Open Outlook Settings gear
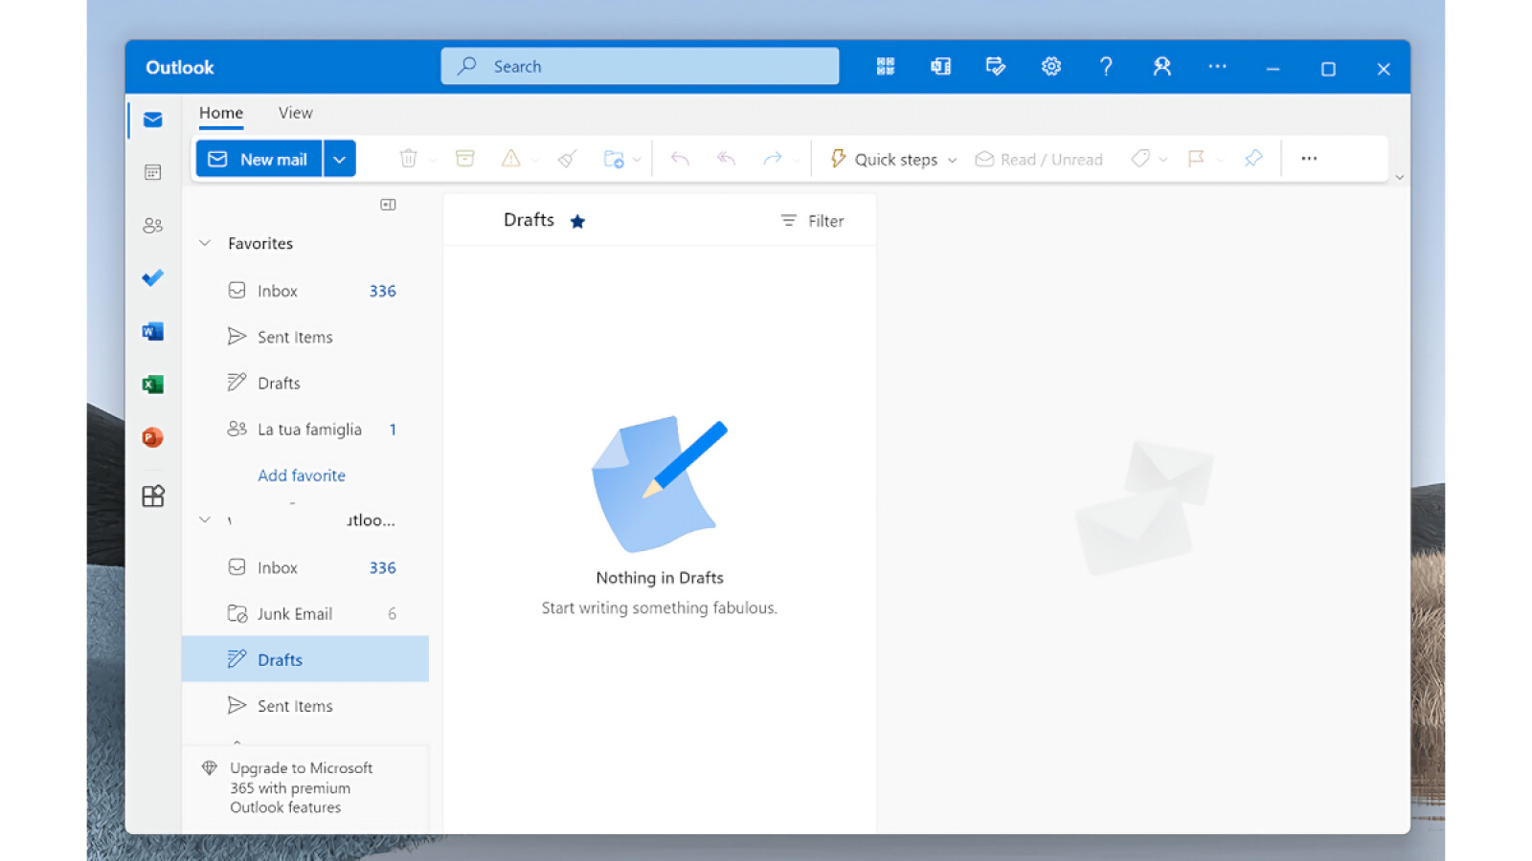1532x861 pixels. [x=1050, y=66]
